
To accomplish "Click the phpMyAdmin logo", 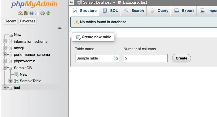I will tap(34, 4).
